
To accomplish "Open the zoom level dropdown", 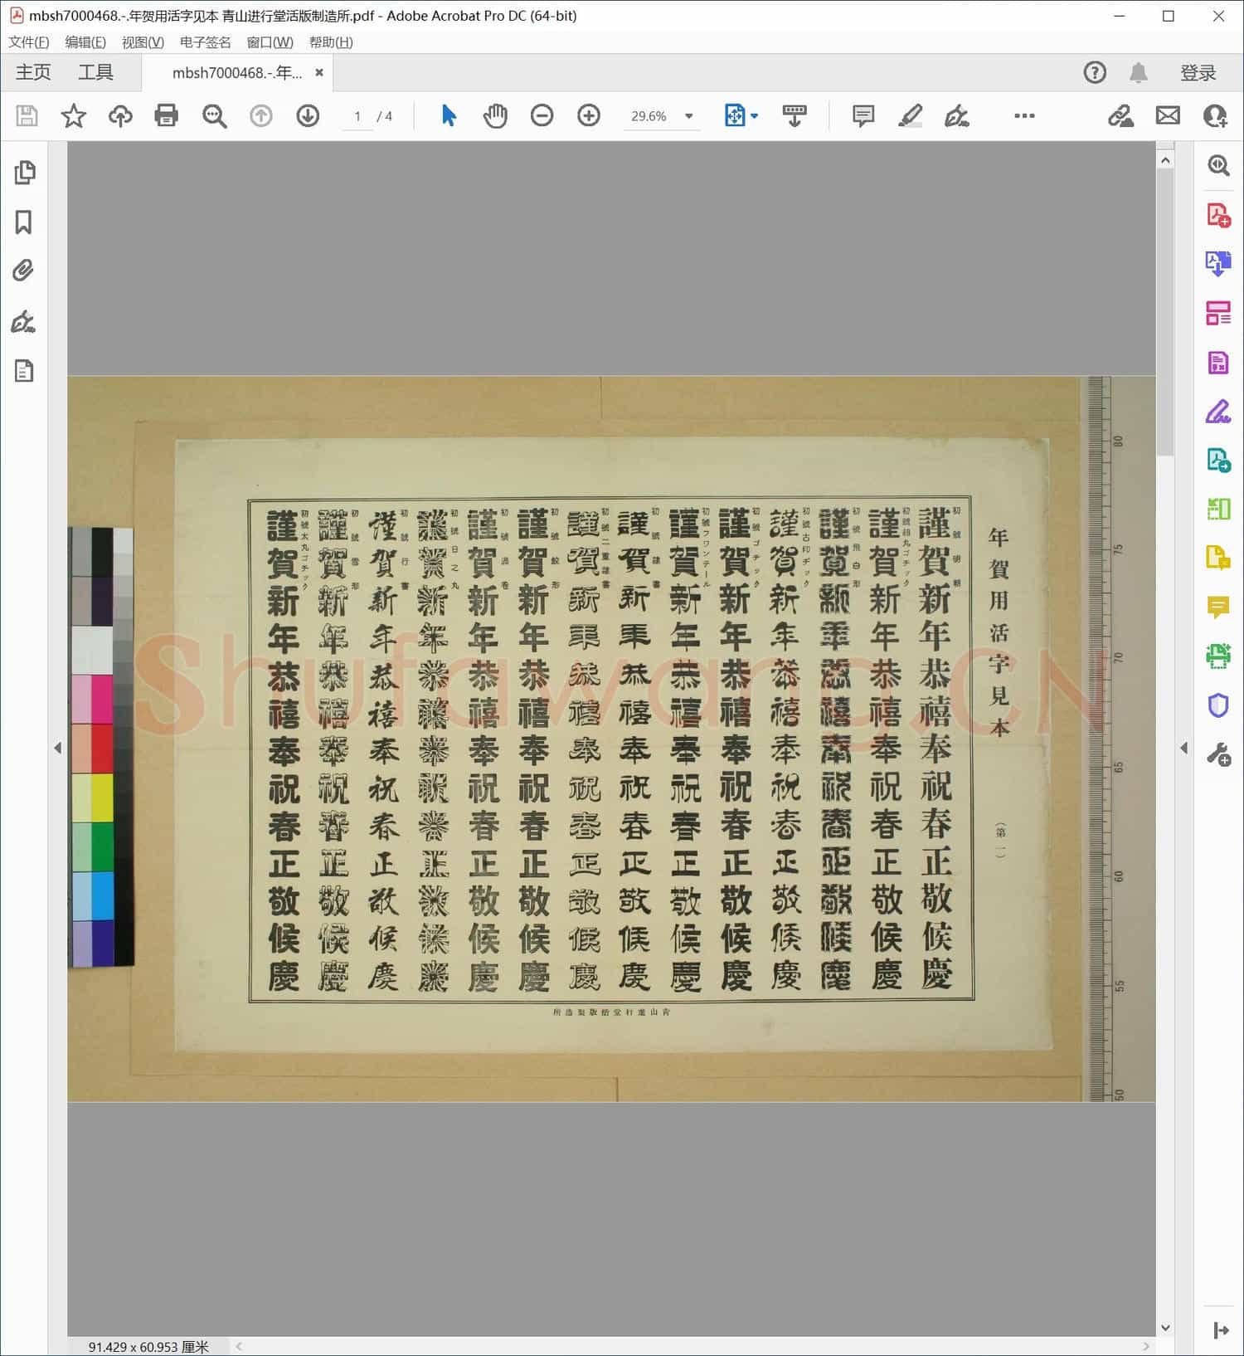I will click(x=688, y=116).
